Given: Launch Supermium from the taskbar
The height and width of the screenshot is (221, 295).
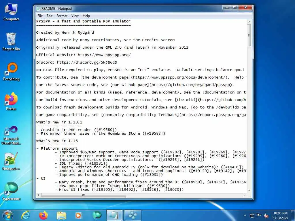Looking at the screenshot, I should (x=97, y=215).
